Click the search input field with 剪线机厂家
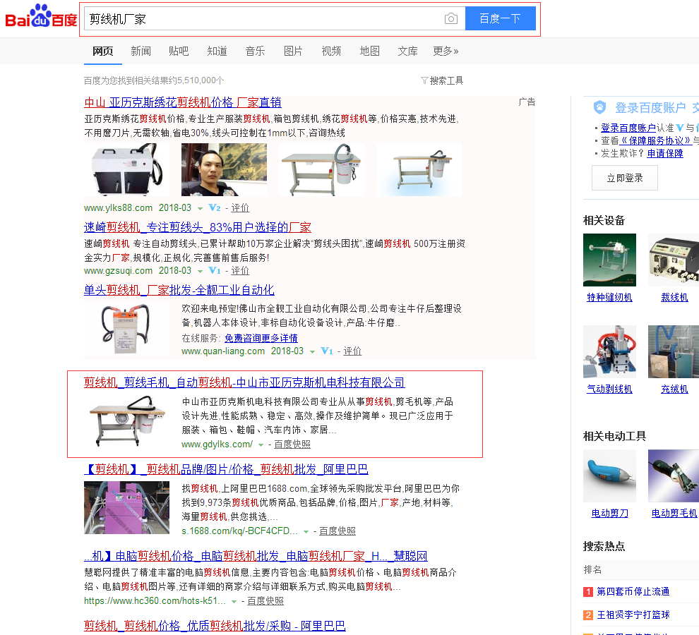The height and width of the screenshot is (635, 699). click(261, 19)
